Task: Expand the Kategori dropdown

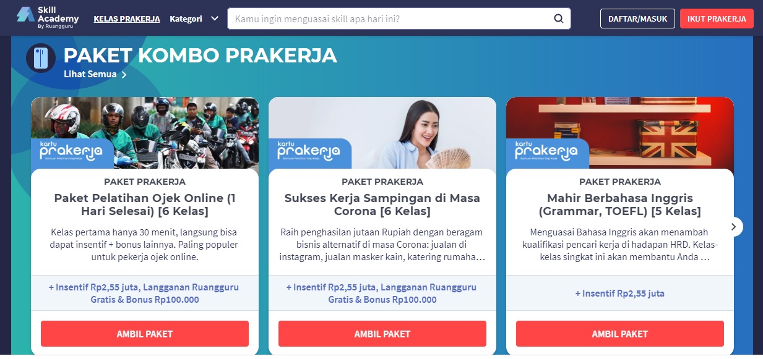Action: click(194, 19)
